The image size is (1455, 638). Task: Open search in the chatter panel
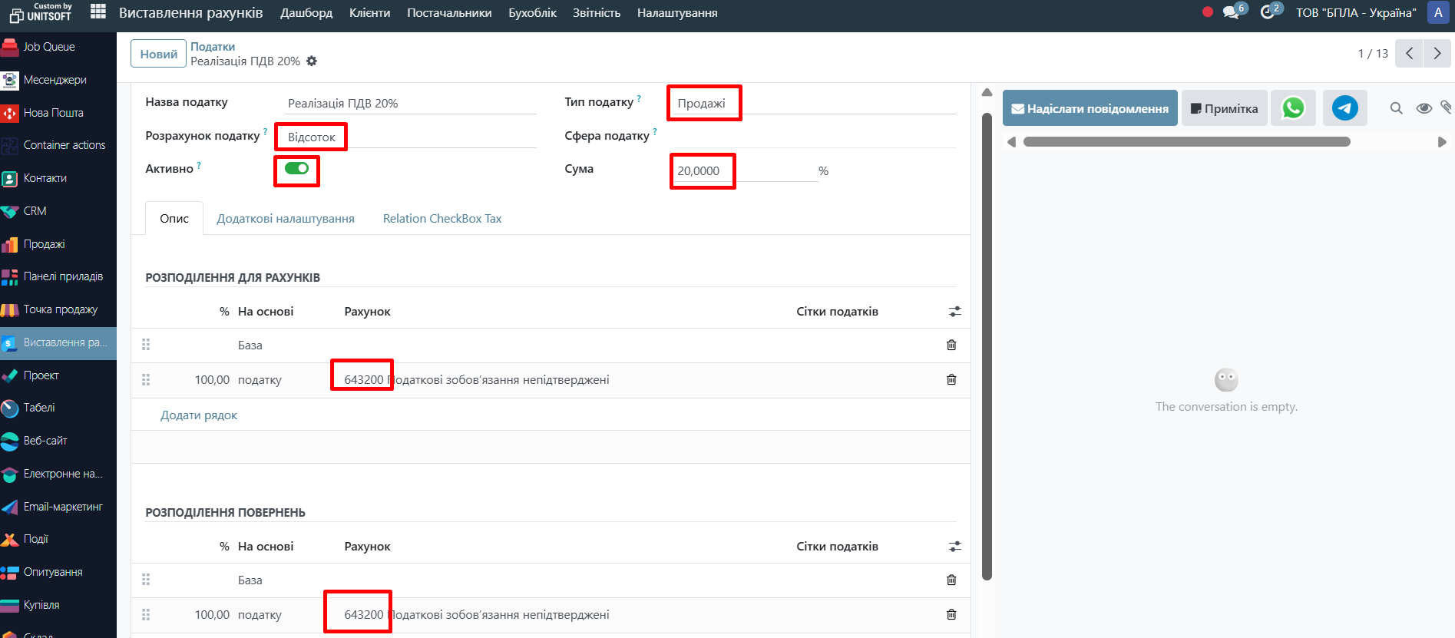(1396, 108)
